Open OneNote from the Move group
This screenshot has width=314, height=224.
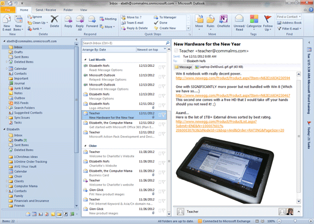223,21
